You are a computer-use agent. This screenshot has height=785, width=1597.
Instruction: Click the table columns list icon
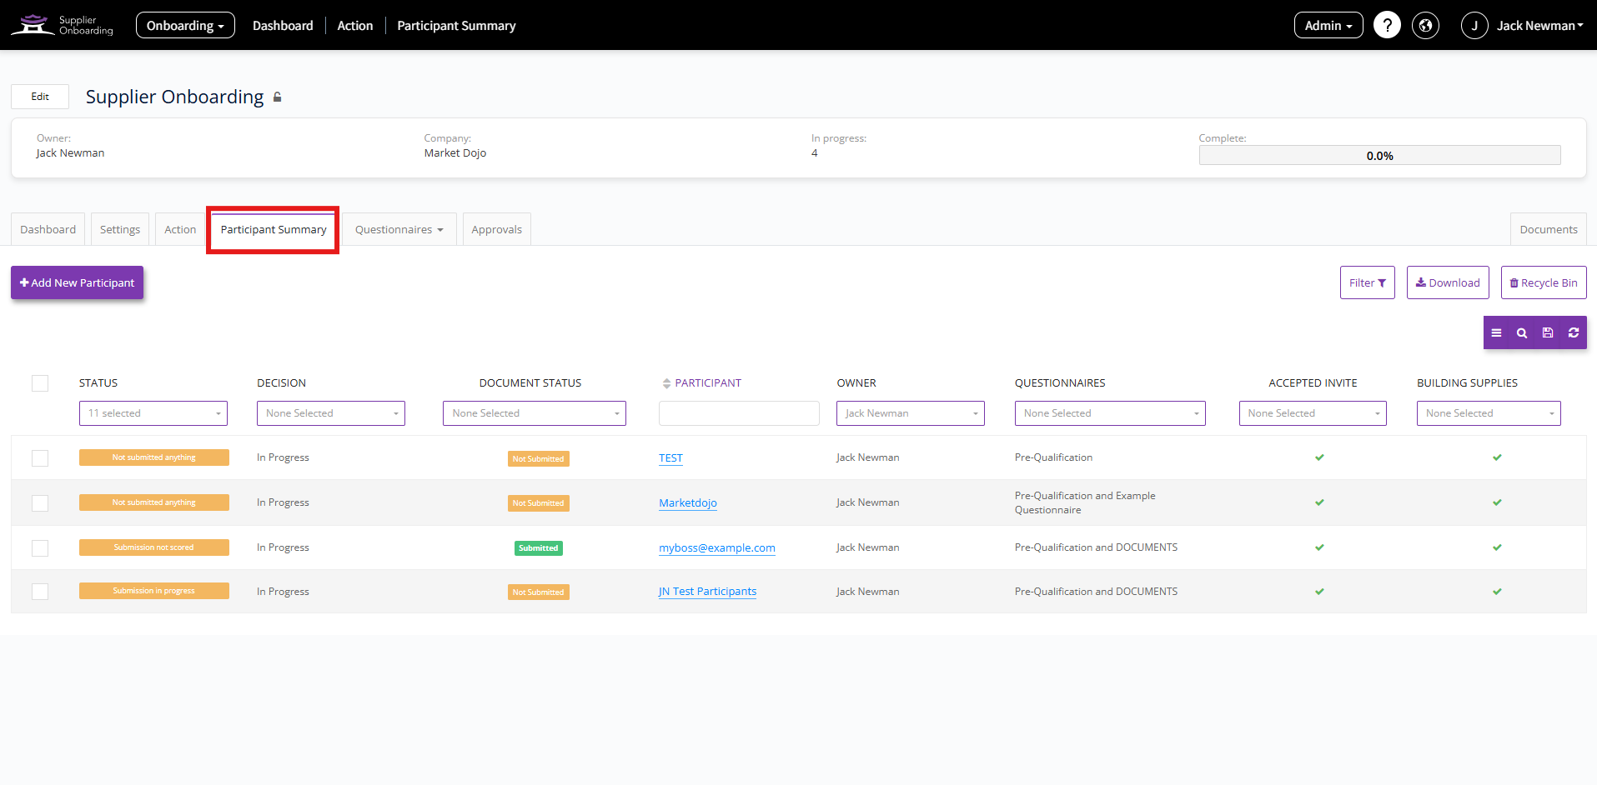[1496, 332]
